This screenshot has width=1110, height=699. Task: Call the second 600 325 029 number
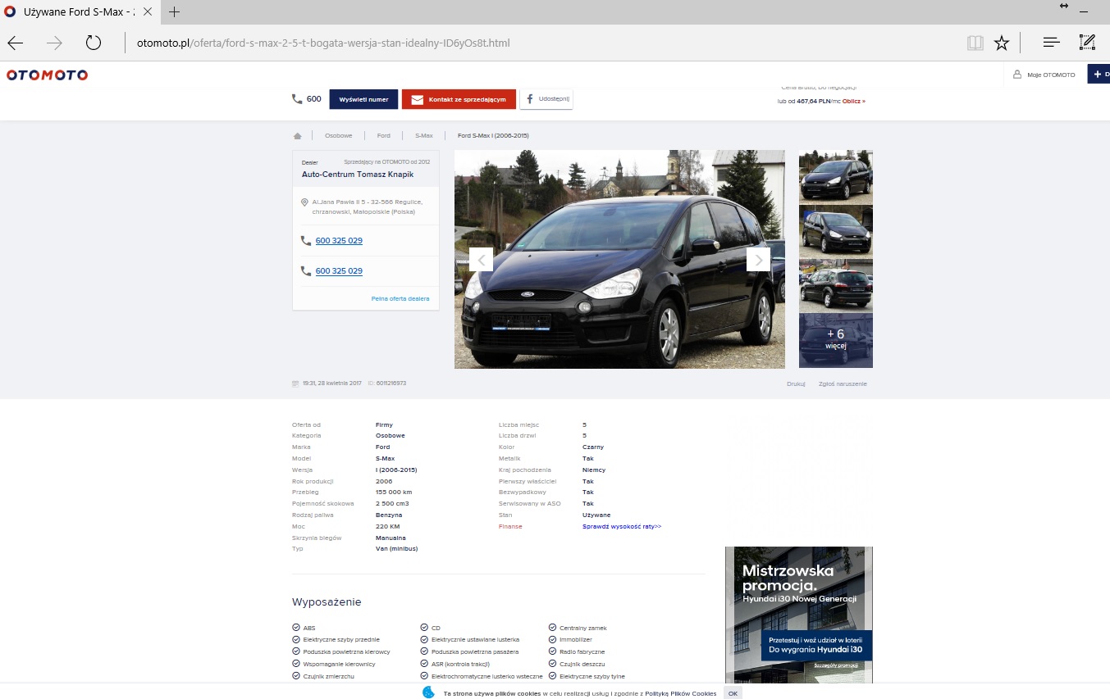[x=339, y=271]
